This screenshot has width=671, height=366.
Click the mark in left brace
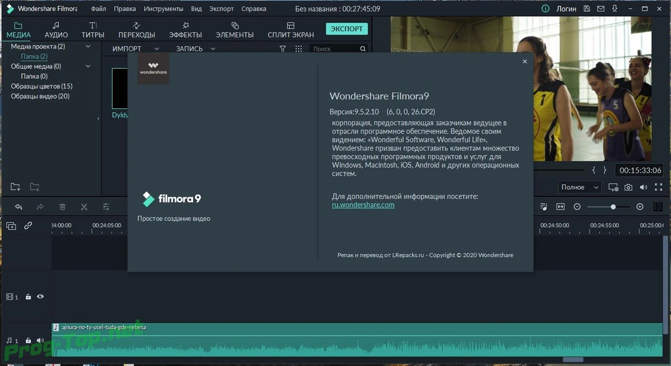pos(594,170)
